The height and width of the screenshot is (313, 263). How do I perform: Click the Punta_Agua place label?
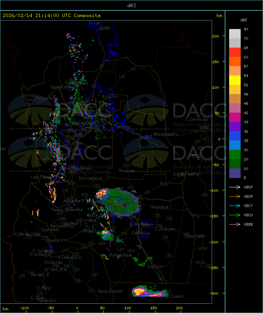[121, 255]
